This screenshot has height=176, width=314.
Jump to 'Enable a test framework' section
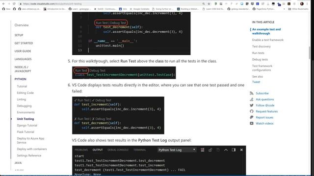coord(268,40)
